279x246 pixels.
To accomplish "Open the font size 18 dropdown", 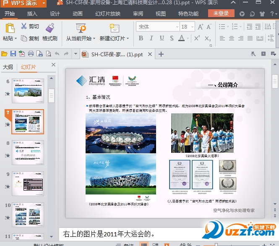I will pyautogui.click(x=192, y=27).
